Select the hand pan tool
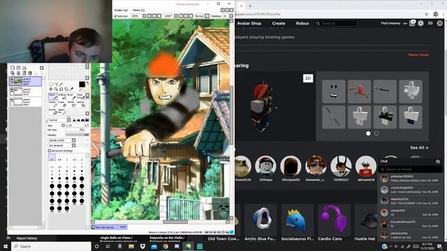The width and height of the screenshot is (447, 251). [66, 89]
